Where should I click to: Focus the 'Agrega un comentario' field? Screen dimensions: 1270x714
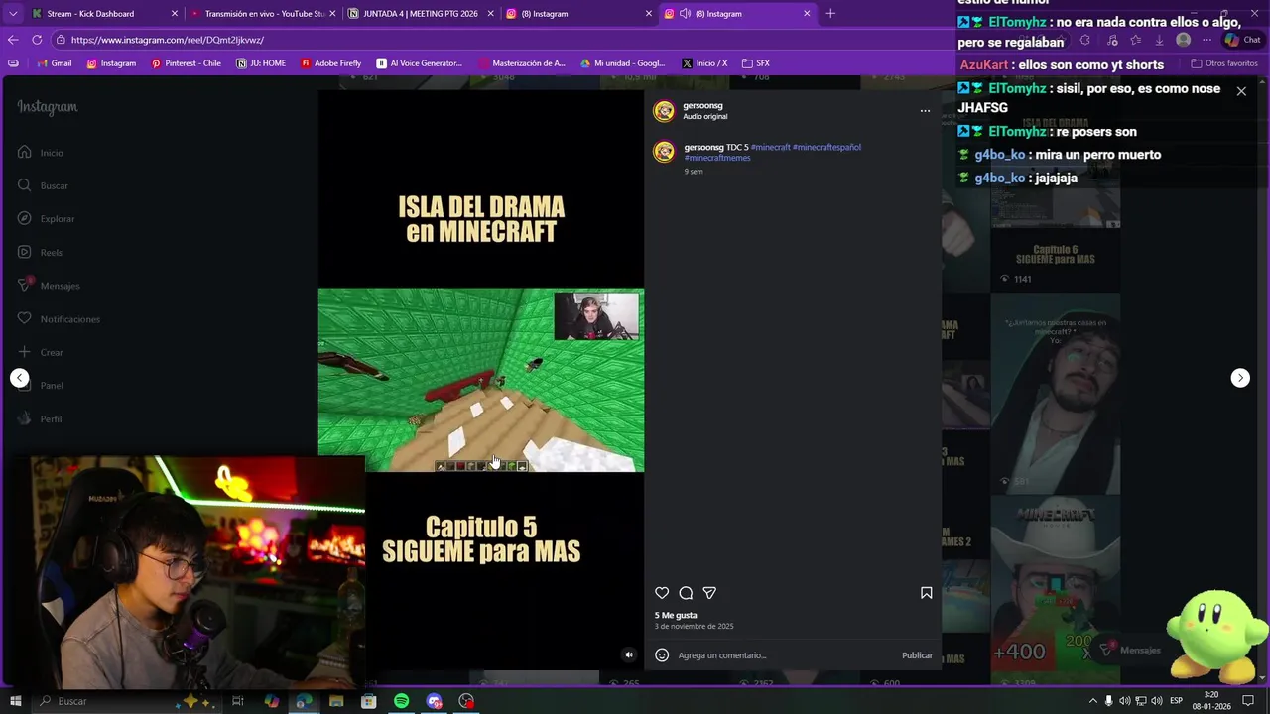point(784,655)
